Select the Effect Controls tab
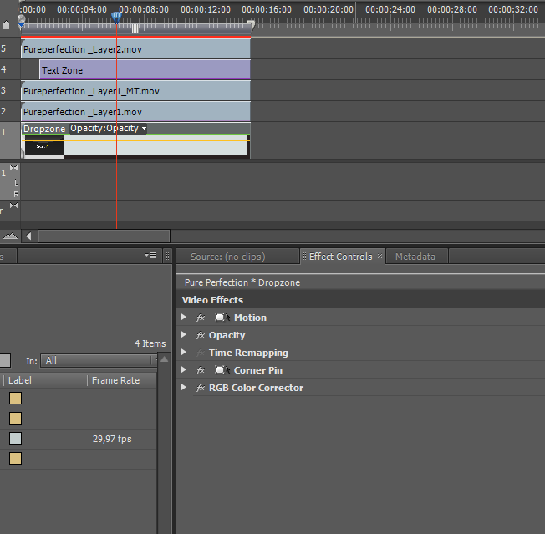 (x=341, y=257)
